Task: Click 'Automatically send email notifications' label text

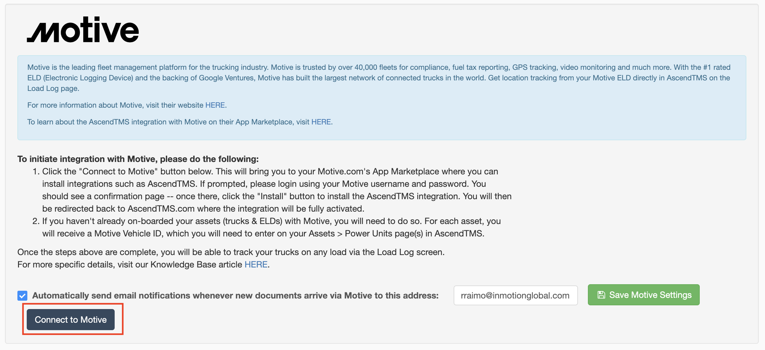Action: [x=235, y=295]
